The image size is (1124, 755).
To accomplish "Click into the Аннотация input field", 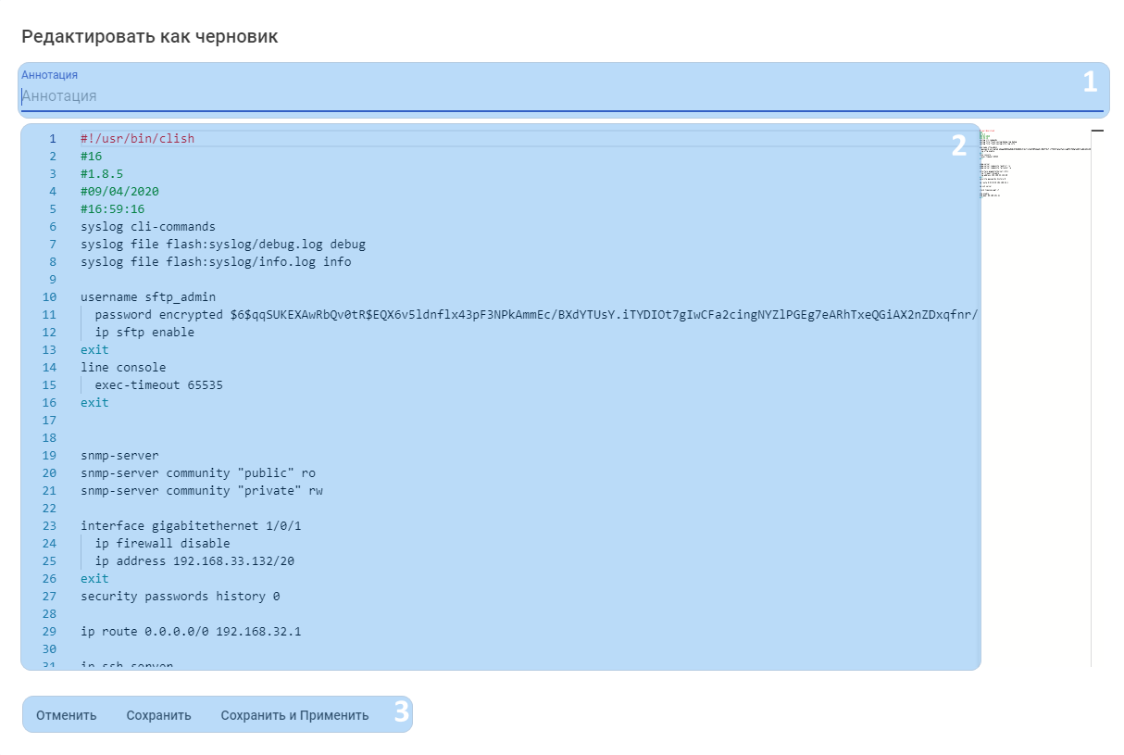I will pyautogui.click(x=556, y=96).
